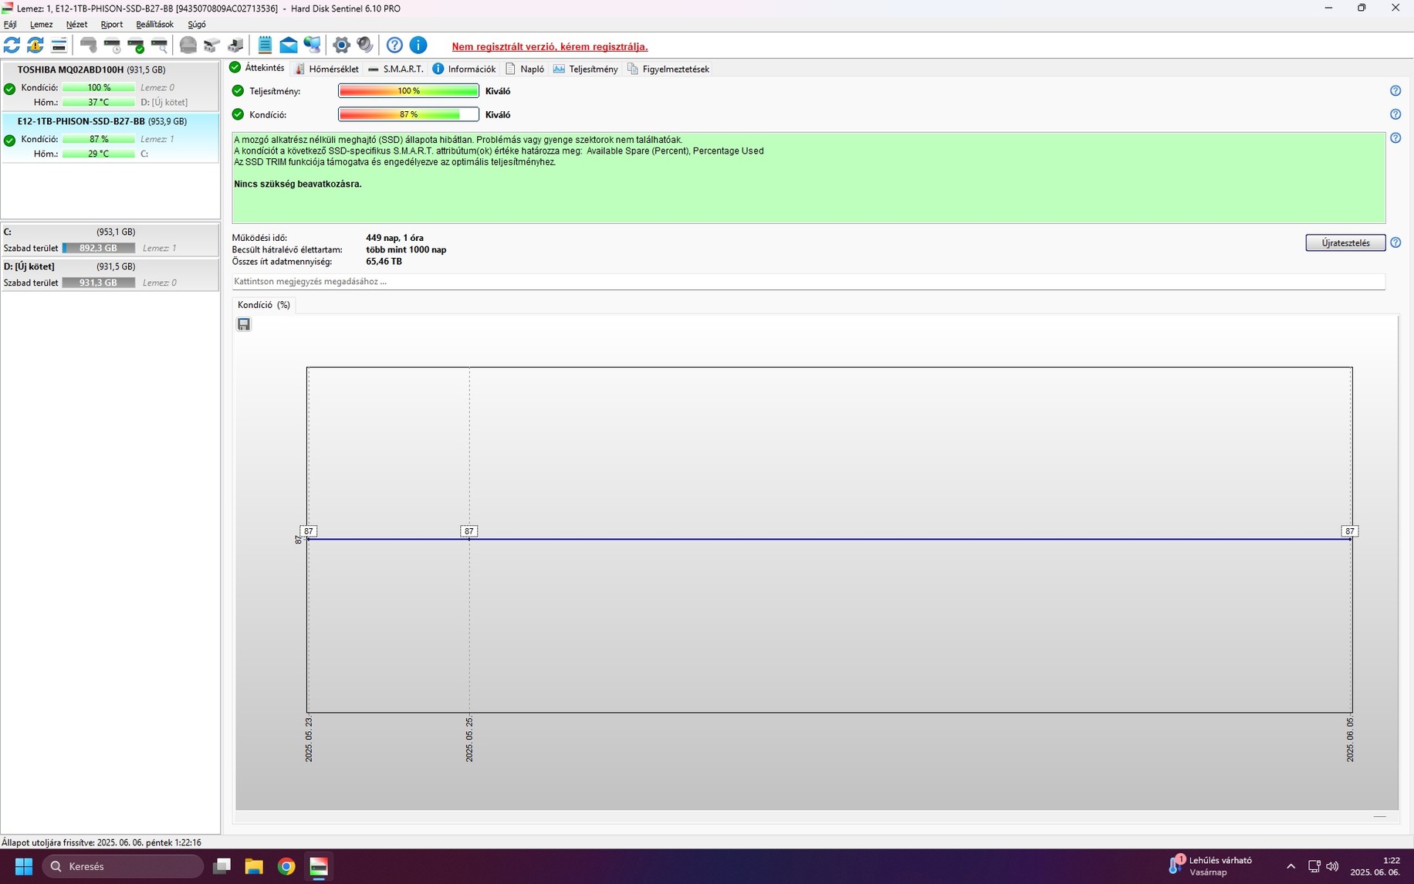Click the 87 data point at 2025. 06. 05.
The height and width of the screenshot is (884, 1414).
(1349, 531)
